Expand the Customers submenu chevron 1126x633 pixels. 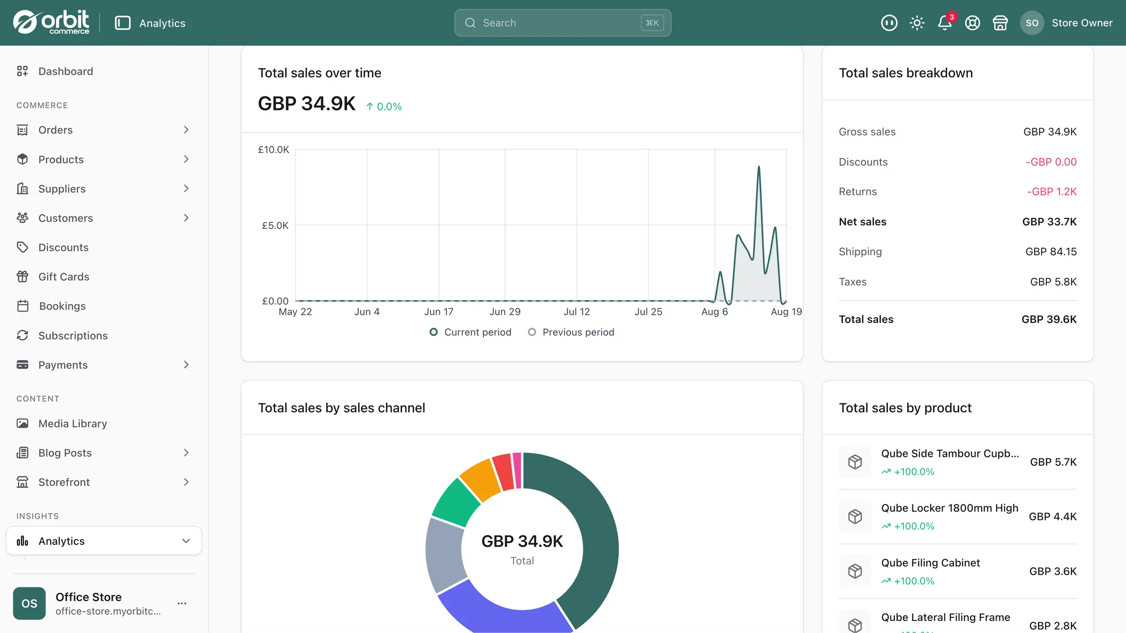pos(186,218)
